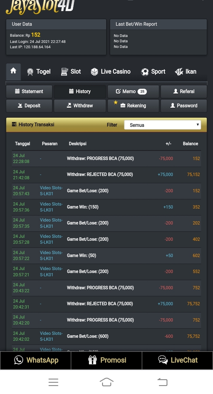This screenshot has width=213, height=394.
Task: Tap the Android back navigation icon
Action: click(x=162, y=382)
